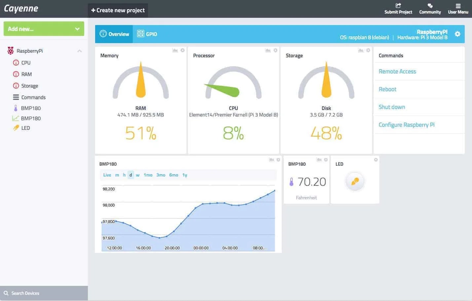
Task: Switch to the GPIO tab
Action: click(147, 34)
